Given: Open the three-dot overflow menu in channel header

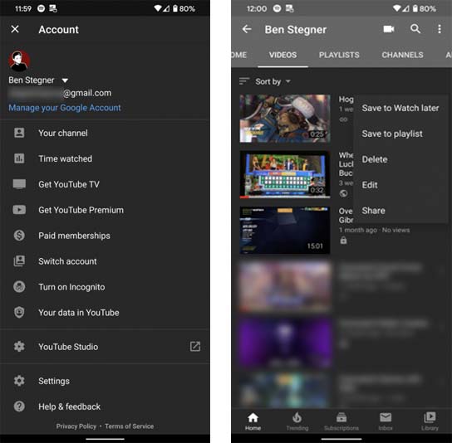Looking at the screenshot, I should (x=440, y=29).
